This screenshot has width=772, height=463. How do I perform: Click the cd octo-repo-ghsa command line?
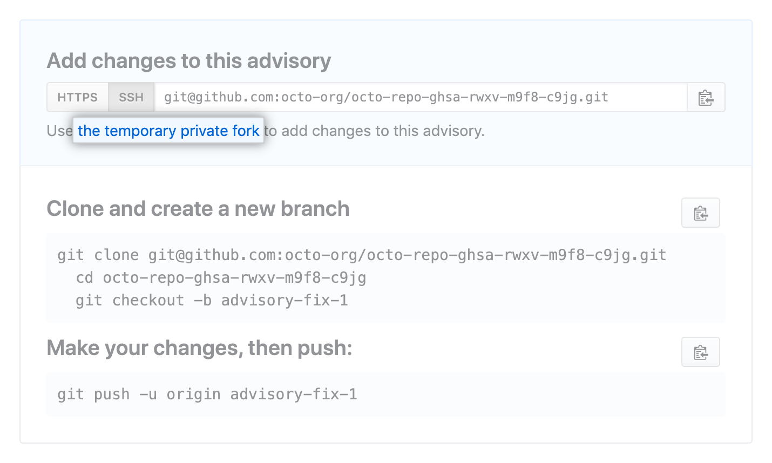[221, 278]
